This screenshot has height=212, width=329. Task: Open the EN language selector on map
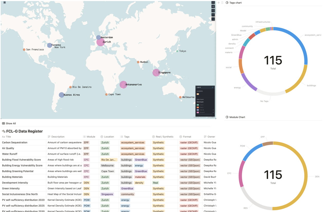pos(213,15)
